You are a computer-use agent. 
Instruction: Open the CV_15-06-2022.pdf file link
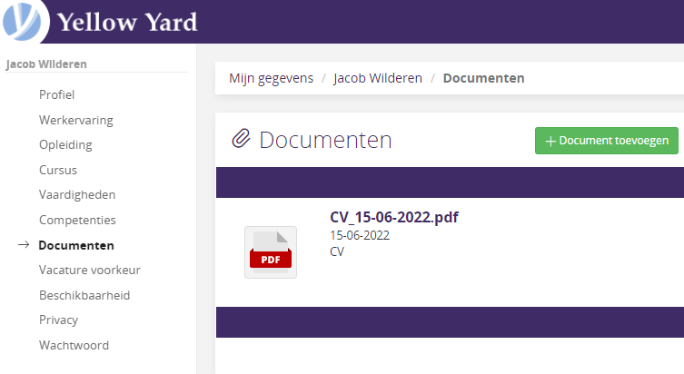click(x=394, y=217)
